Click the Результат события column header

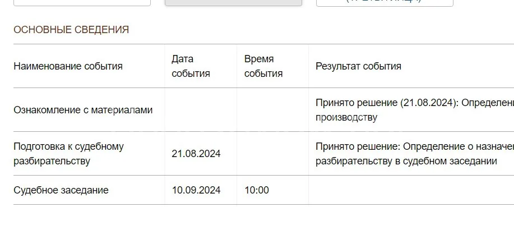coord(358,66)
